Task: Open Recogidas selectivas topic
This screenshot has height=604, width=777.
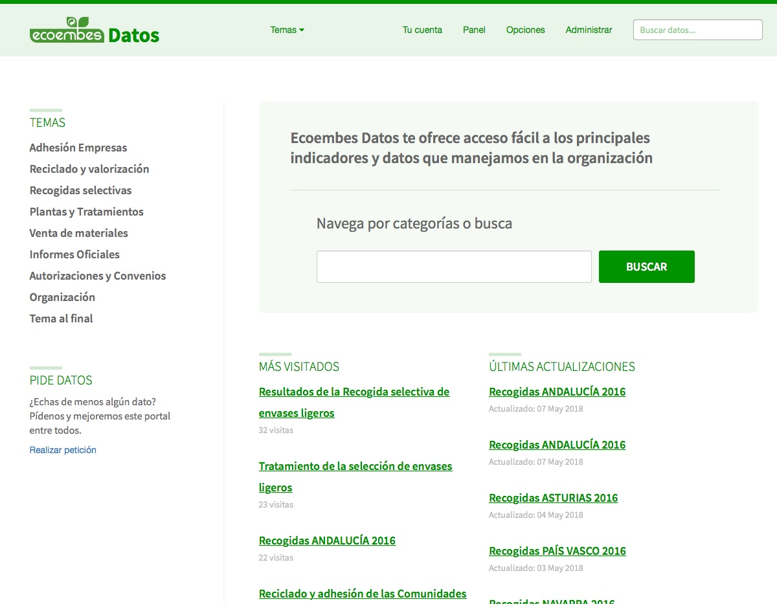Action: click(x=80, y=190)
